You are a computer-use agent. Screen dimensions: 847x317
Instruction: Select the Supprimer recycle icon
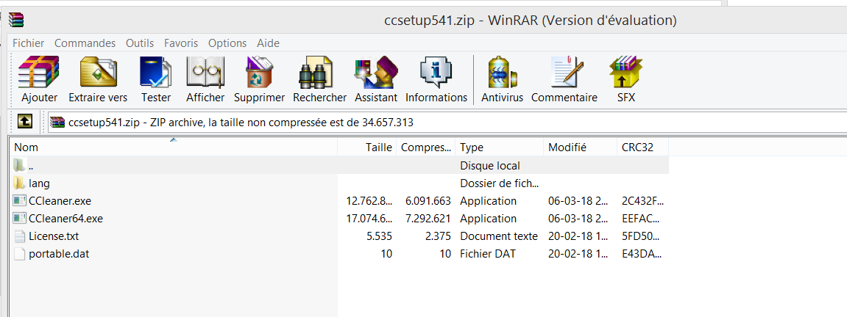[x=259, y=80]
